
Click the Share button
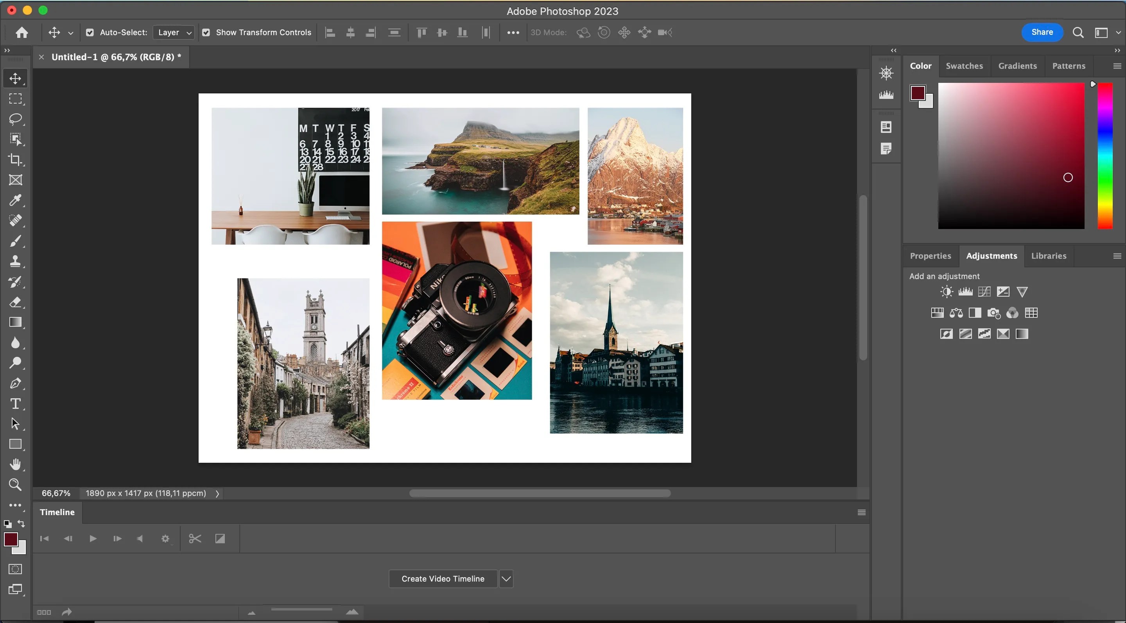[x=1042, y=32]
